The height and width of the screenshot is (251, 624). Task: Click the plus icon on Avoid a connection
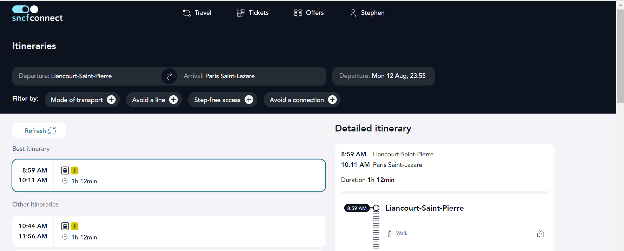(332, 100)
